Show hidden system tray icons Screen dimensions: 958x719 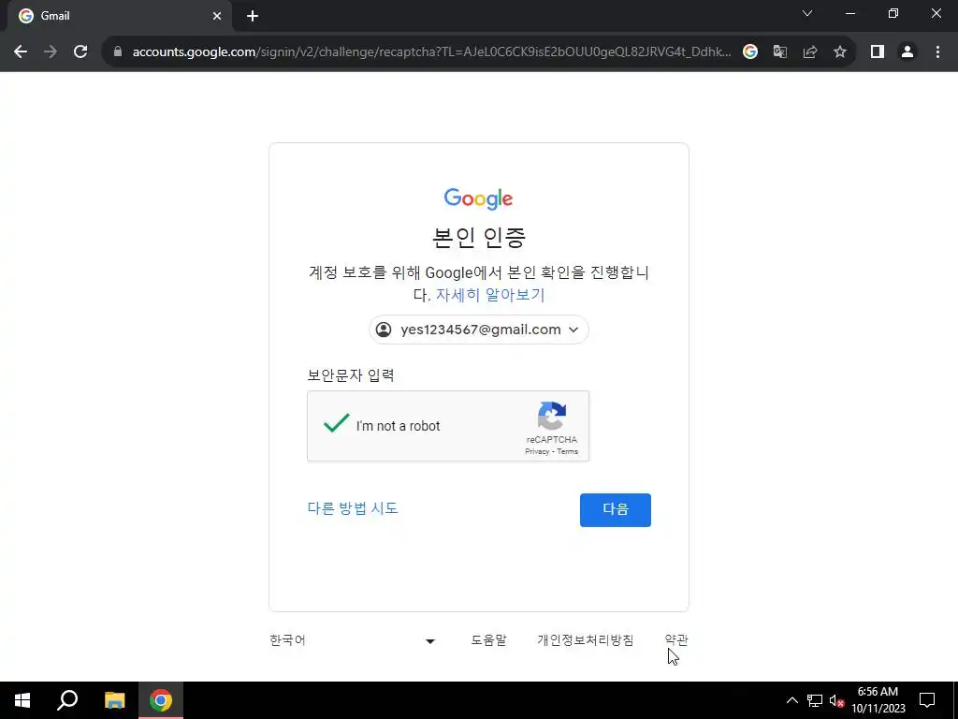[791, 700]
